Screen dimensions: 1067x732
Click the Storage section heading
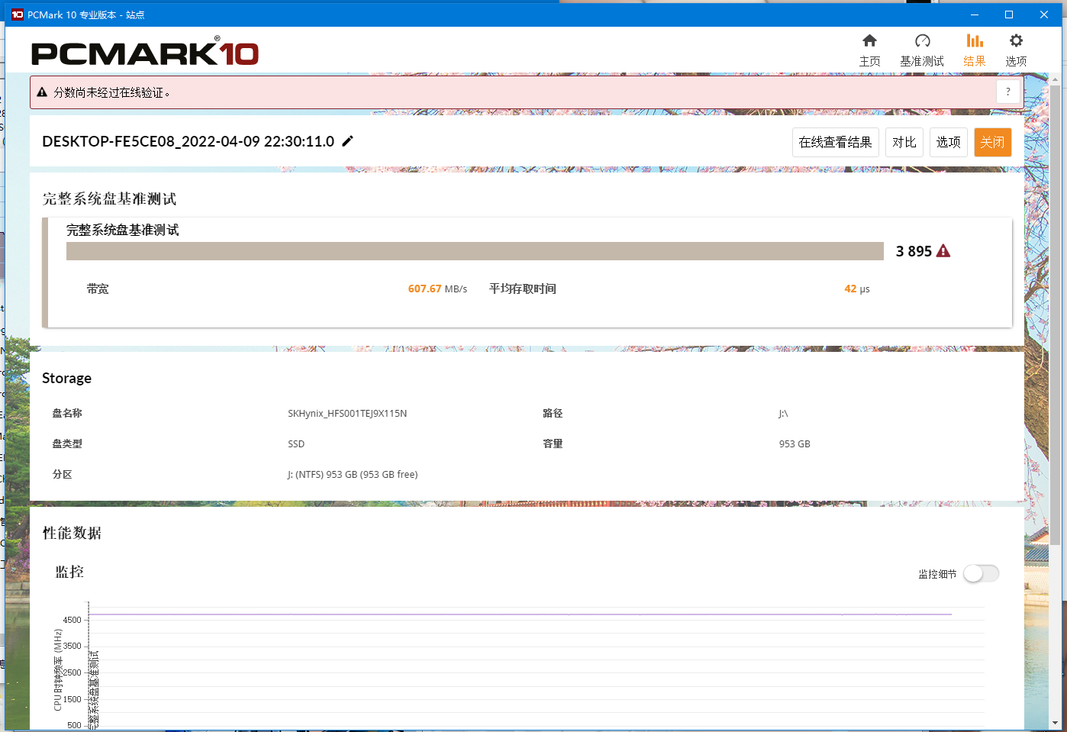66,378
